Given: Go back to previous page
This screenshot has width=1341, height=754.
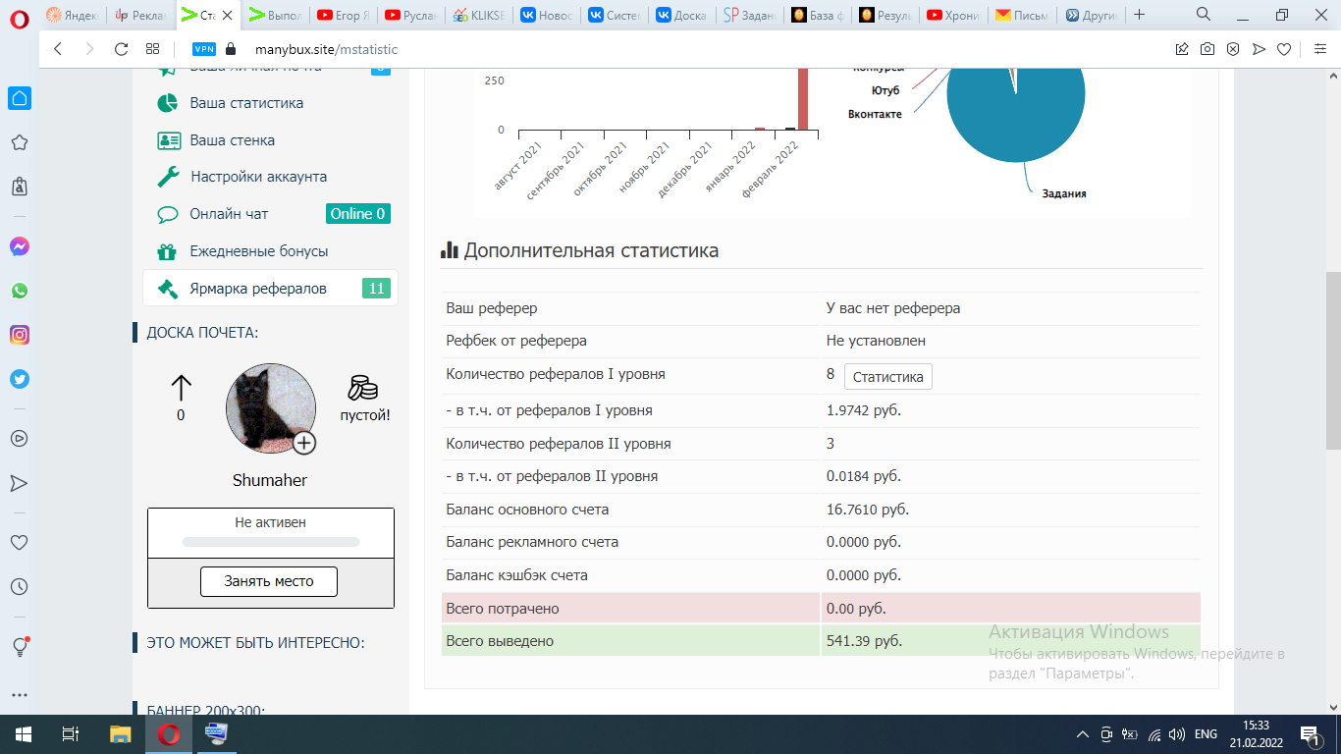Looking at the screenshot, I should click(57, 49).
